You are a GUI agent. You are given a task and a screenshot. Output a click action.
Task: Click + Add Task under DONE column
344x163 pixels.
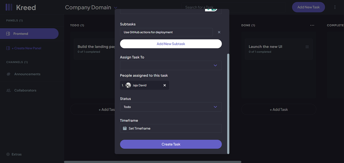point(279,109)
